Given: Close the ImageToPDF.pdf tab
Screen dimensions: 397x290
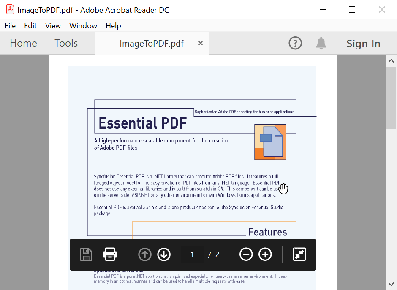Looking at the screenshot, I should click(x=200, y=43).
